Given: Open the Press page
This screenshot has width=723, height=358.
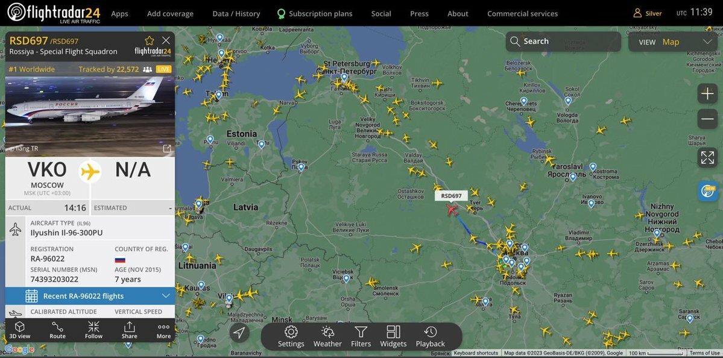Looking at the screenshot, I should 419,14.
